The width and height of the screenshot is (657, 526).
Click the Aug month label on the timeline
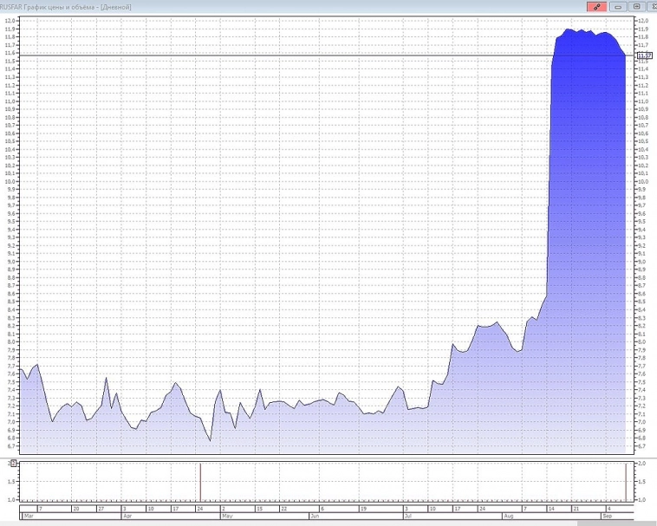coord(507,516)
